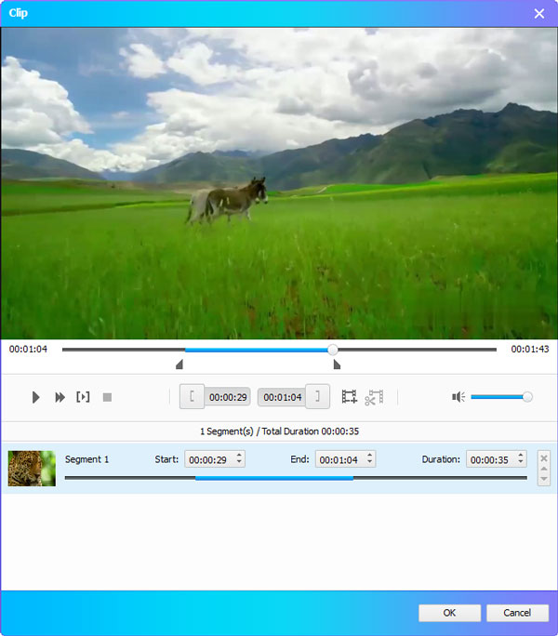Image resolution: width=558 pixels, height=636 pixels.
Task: Increase Segment 1 Start time
Action: coord(239,455)
